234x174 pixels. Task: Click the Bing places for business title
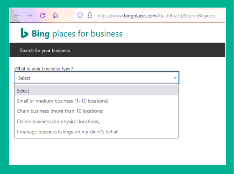tap(77, 34)
